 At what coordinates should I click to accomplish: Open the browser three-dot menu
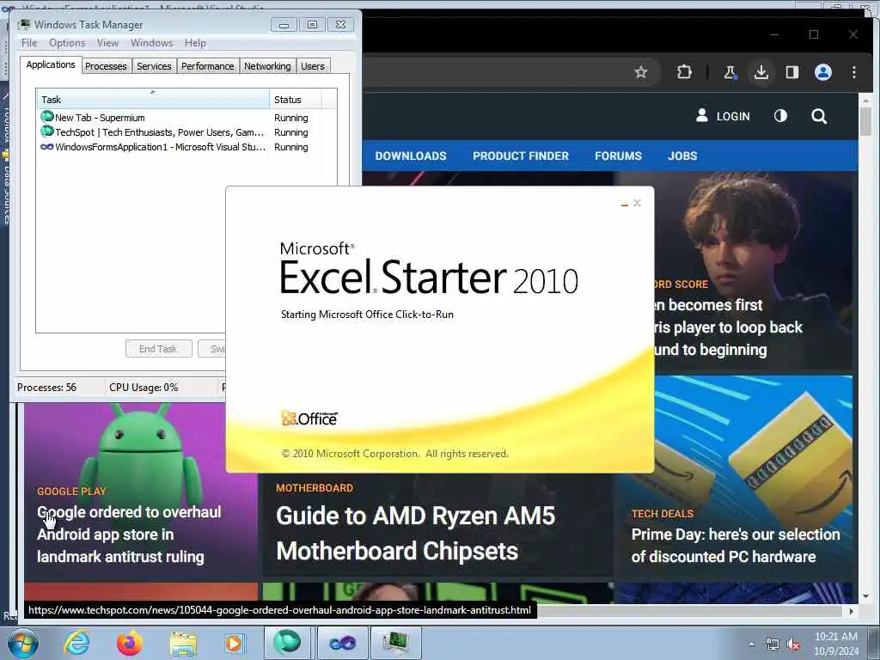pos(853,72)
